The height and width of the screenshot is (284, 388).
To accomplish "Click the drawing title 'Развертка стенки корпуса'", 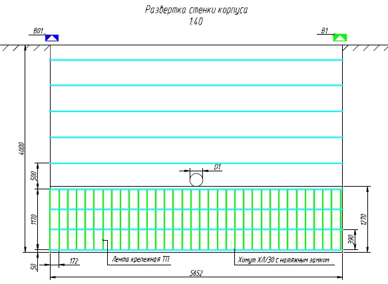I will [196, 10].
